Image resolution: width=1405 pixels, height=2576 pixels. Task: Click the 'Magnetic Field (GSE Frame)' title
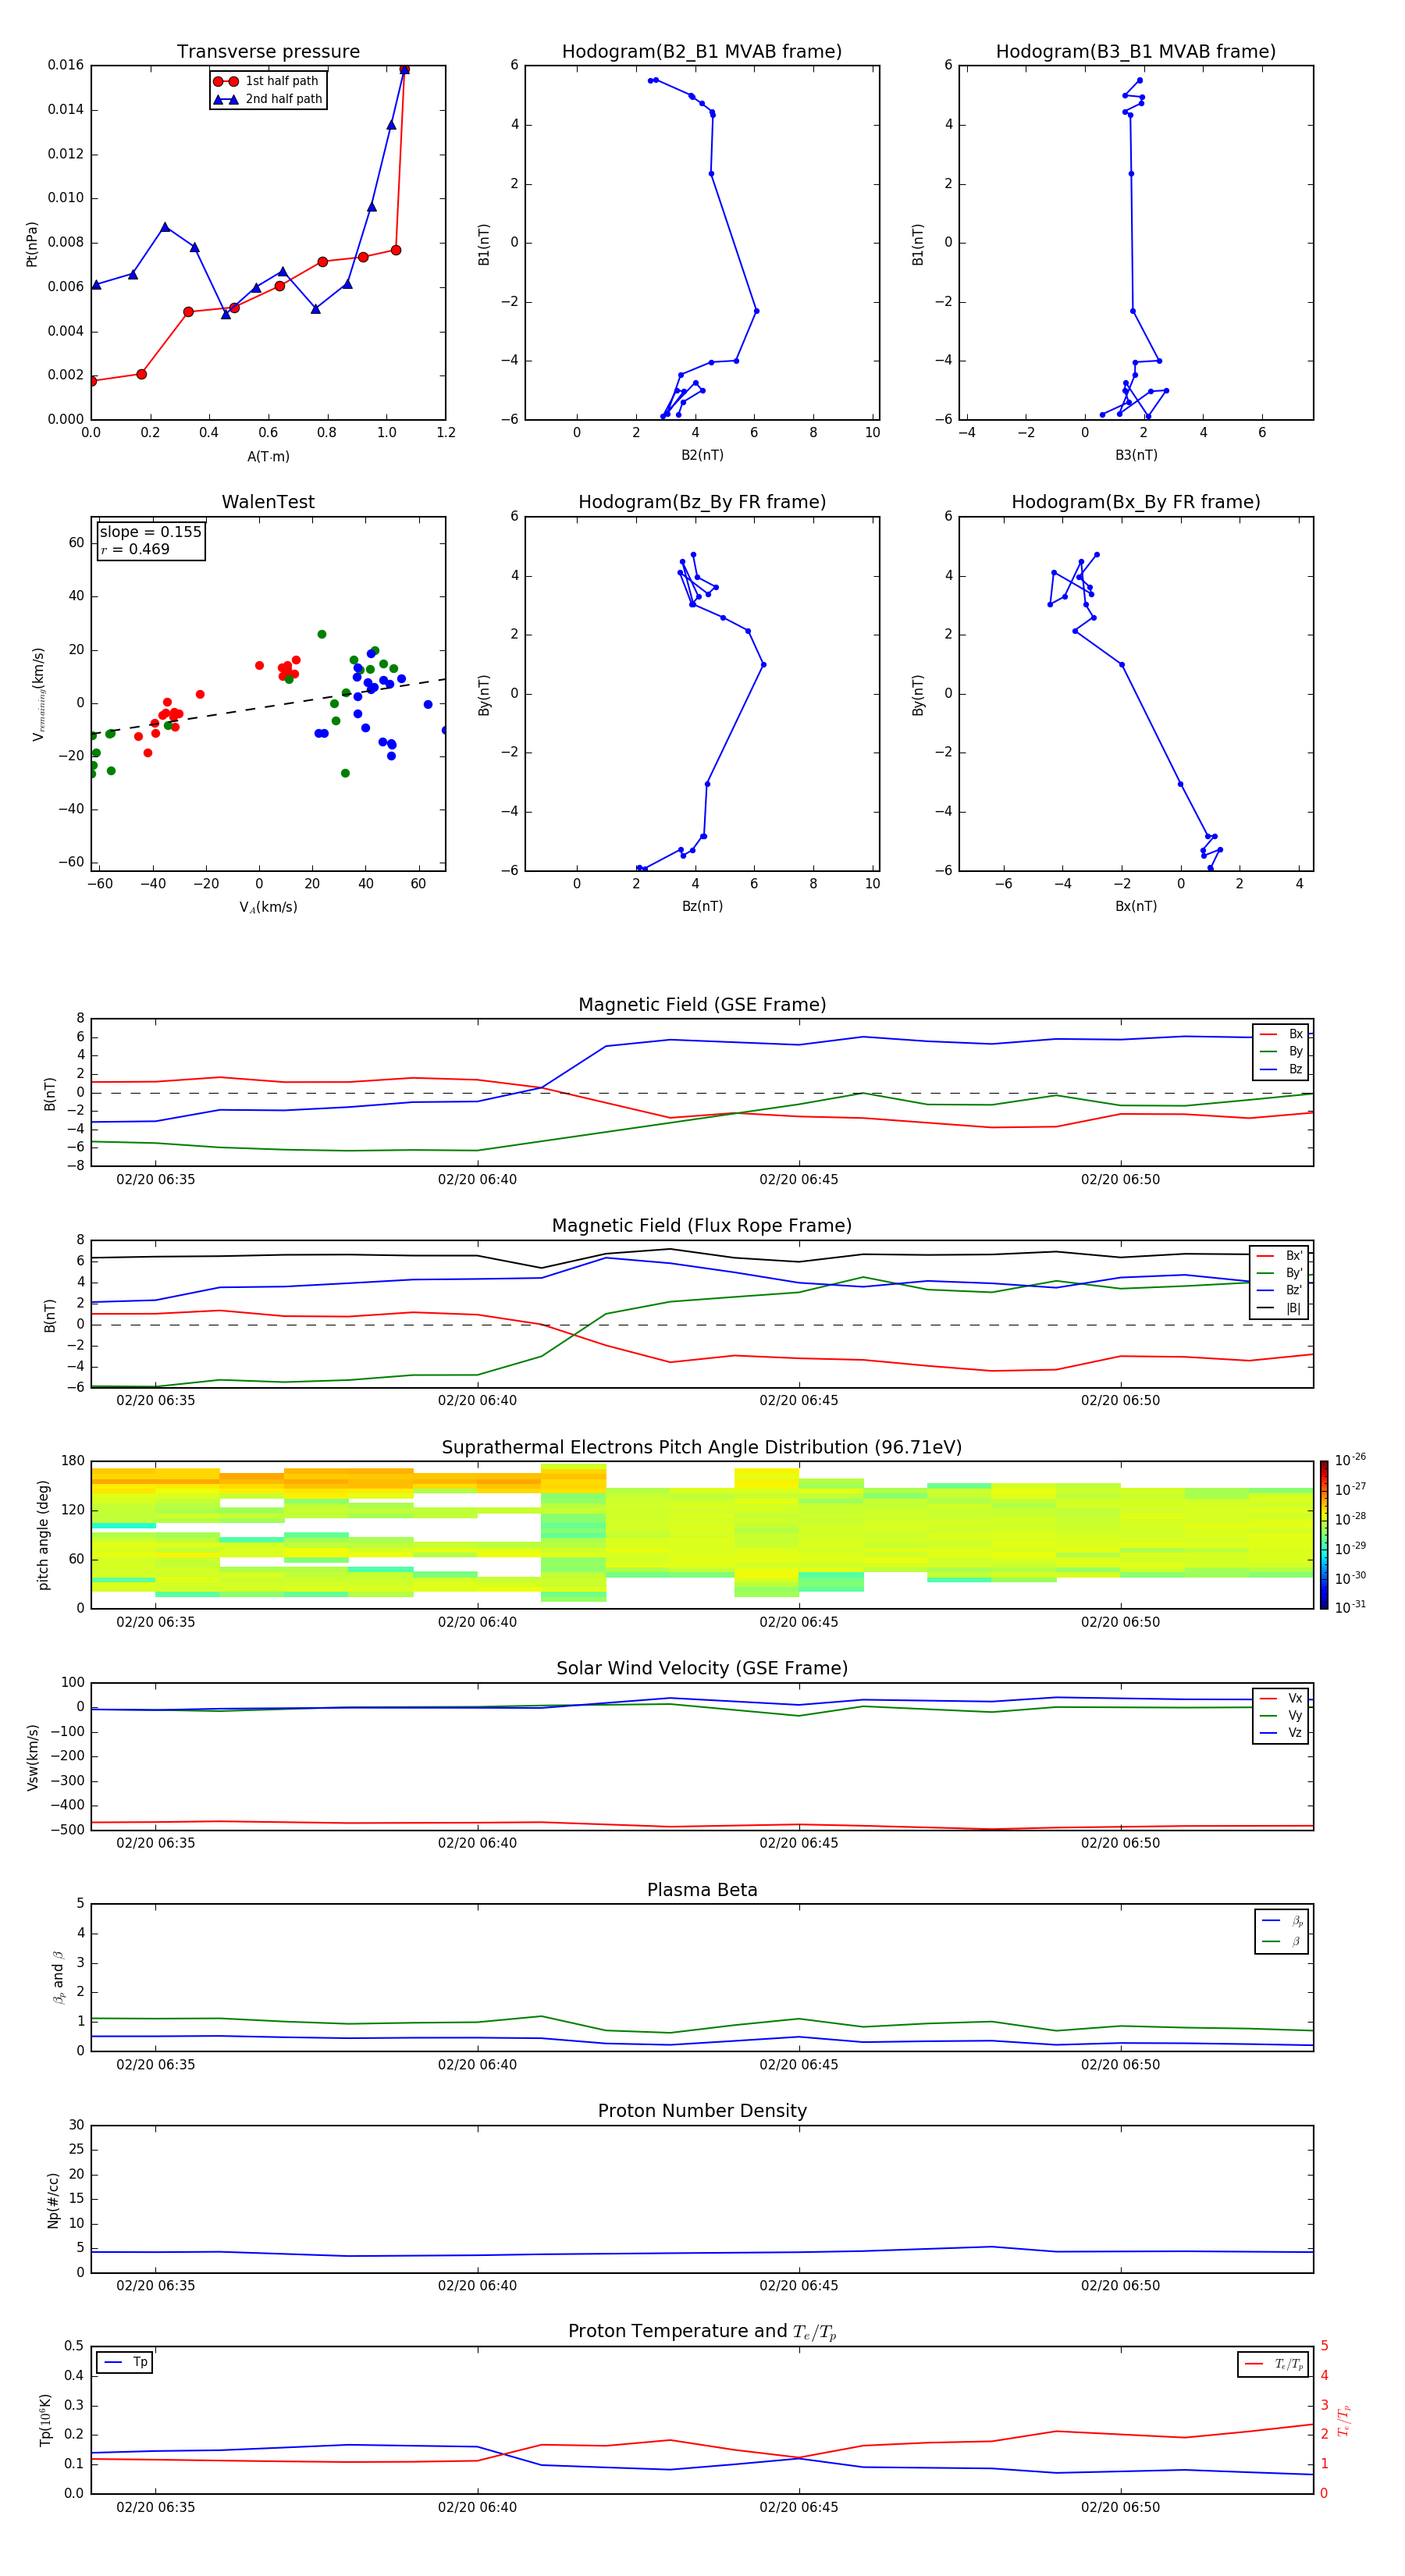coord(702,1005)
